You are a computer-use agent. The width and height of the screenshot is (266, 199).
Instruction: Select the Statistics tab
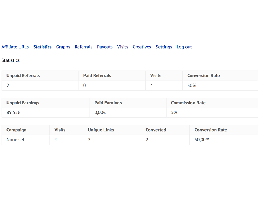(42, 47)
